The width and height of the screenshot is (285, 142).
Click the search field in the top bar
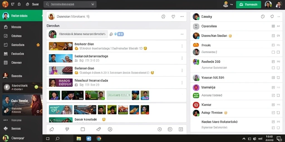pos(70,4)
